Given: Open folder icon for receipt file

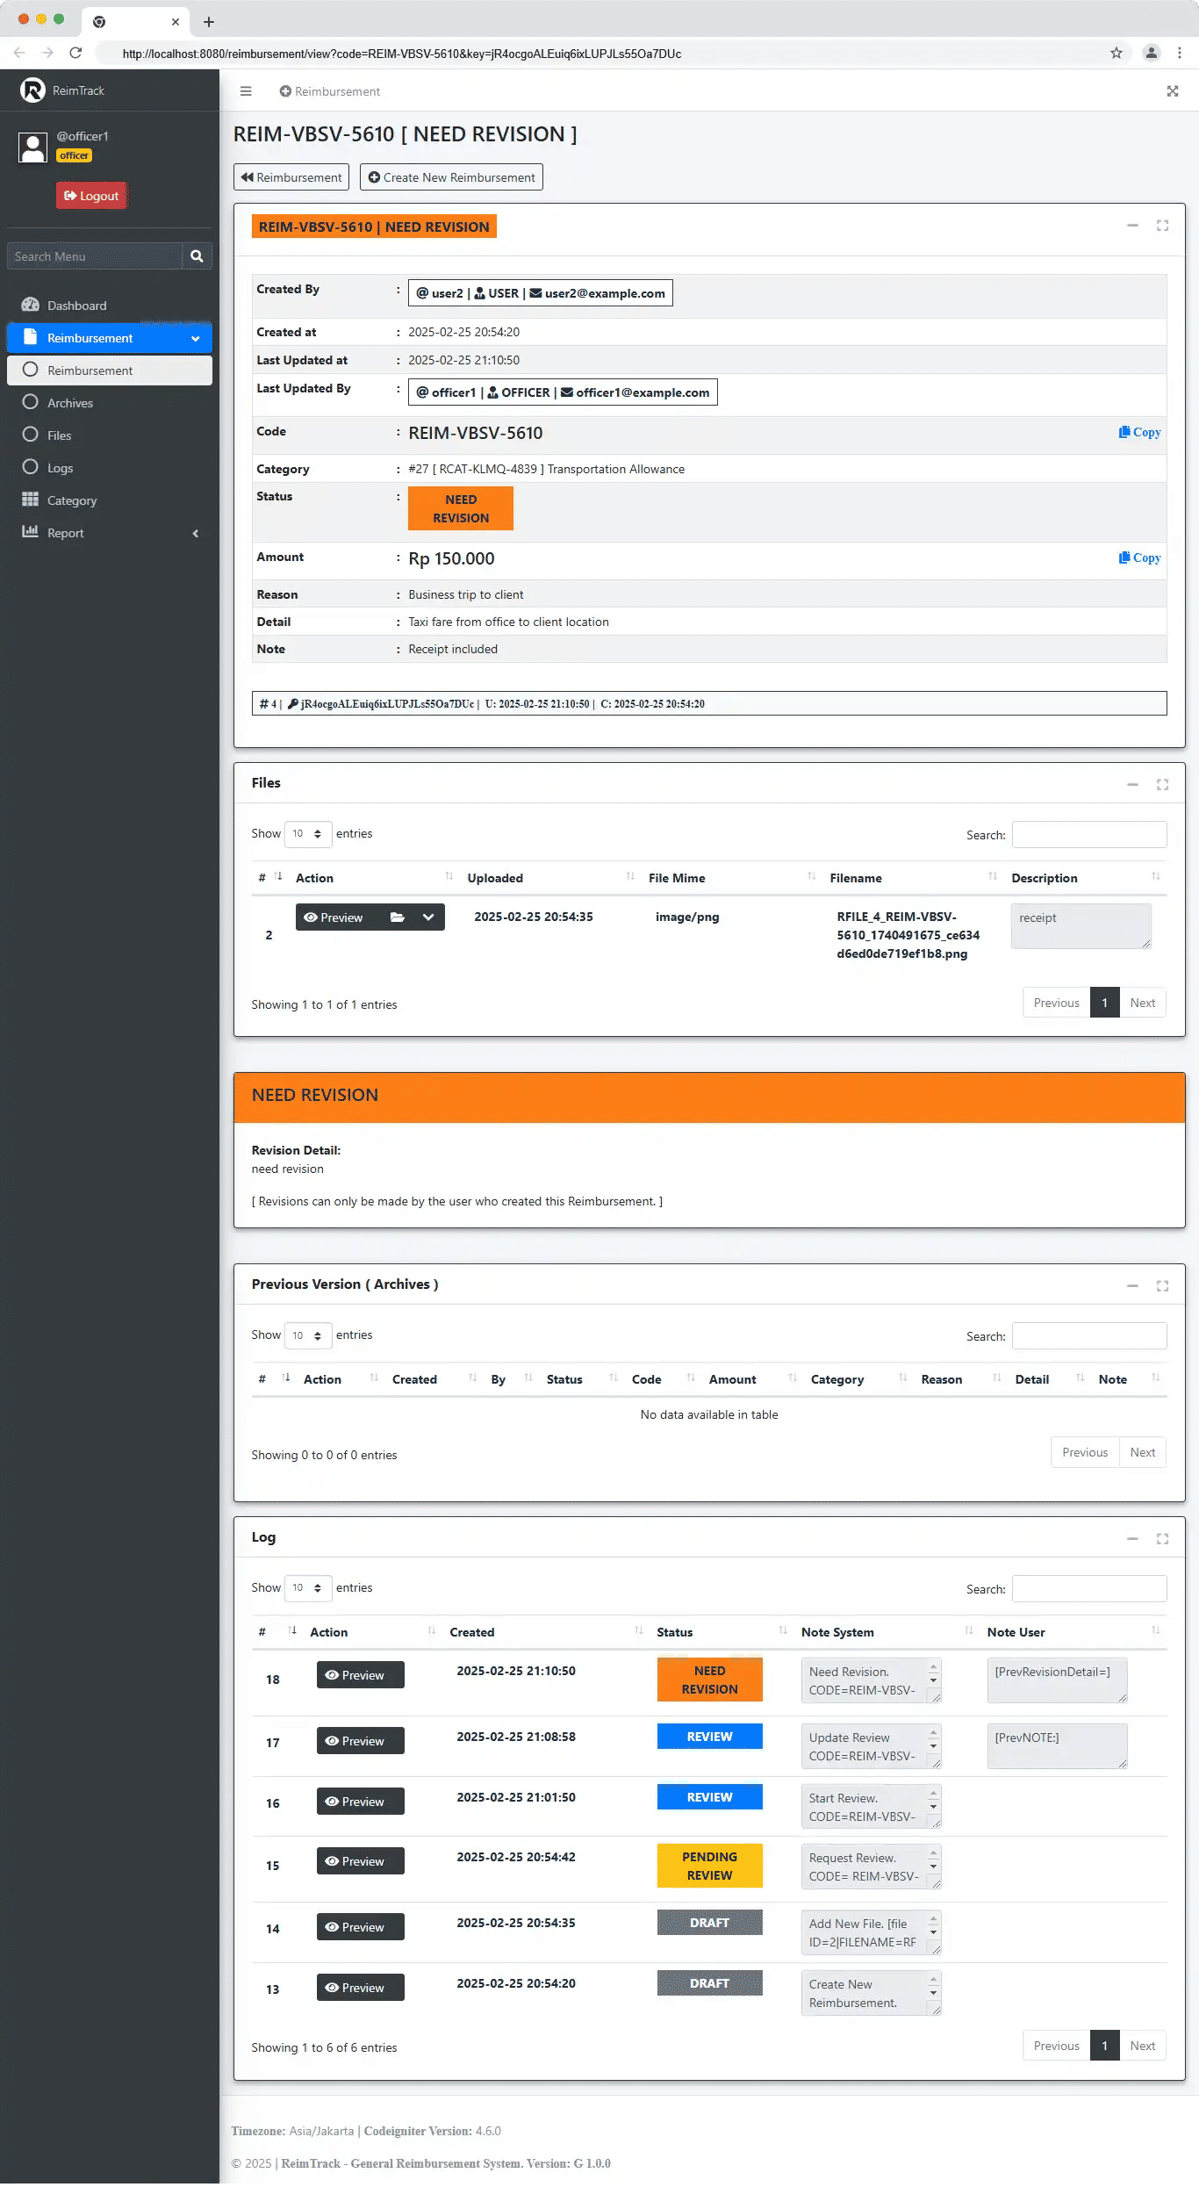Looking at the screenshot, I should pyautogui.click(x=397, y=917).
